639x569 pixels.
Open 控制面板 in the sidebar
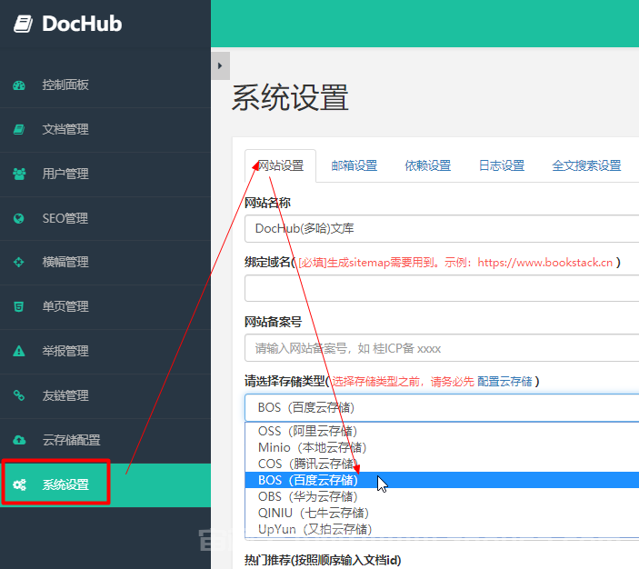coord(105,85)
